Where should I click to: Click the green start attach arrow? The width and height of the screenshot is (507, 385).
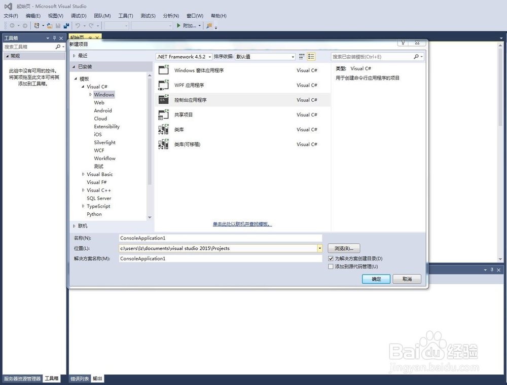click(178, 25)
